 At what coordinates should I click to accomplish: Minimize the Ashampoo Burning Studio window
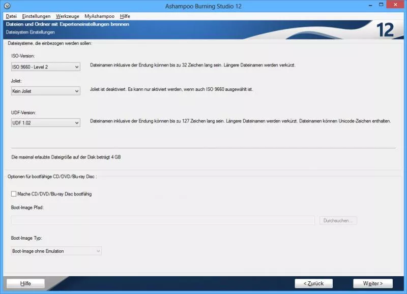(370, 5)
